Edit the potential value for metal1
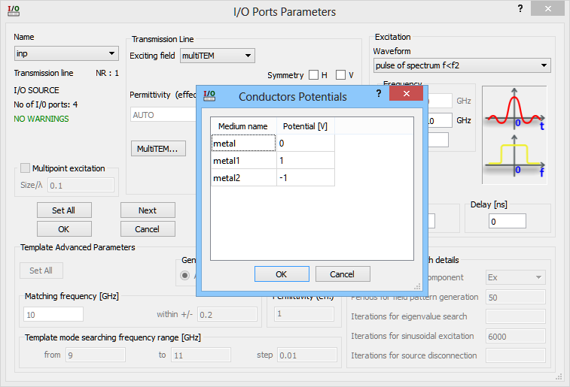Viewport: 570px width, 387px height. (x=305, y=160)
